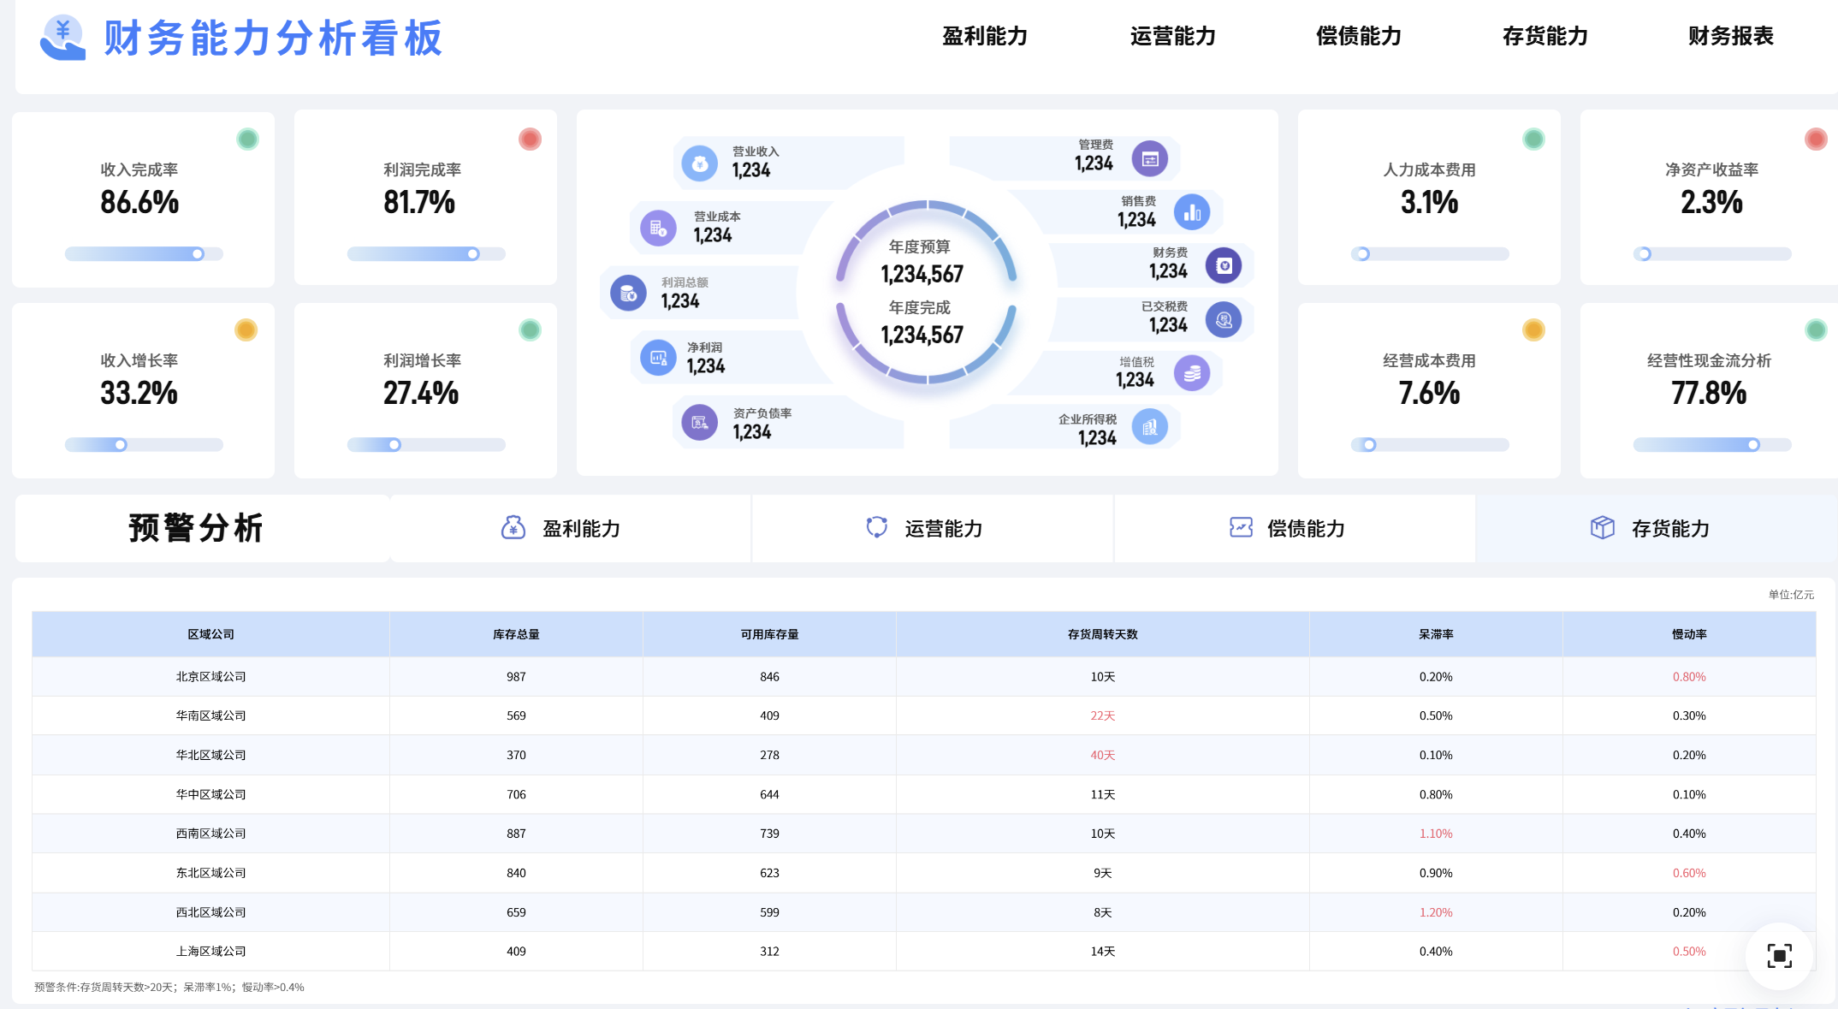Click the fullscreen icon button at bottom right

click(x=1780, y=956)
